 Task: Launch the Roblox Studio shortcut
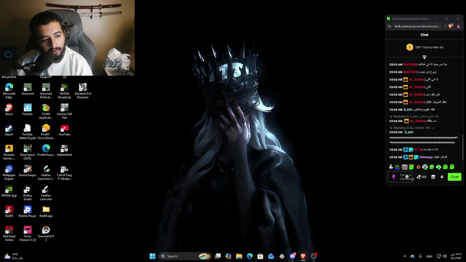pos(28,193)
